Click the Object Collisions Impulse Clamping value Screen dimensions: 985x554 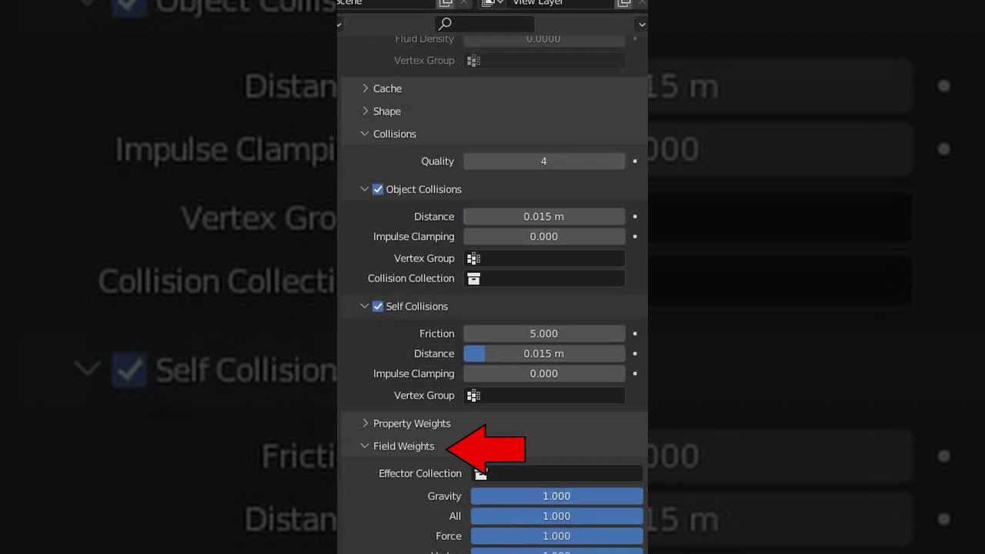tap(544, 237)
